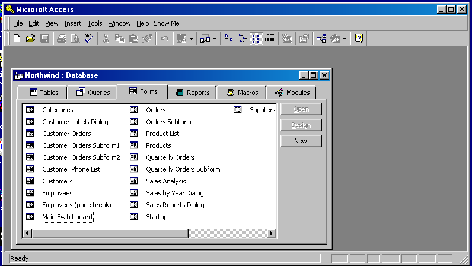
Task: Click the New Object toolbar icon
Action: click(x=335, y=39)
